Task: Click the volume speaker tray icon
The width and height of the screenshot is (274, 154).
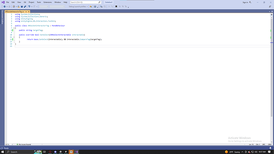Action: pos(256,152)
